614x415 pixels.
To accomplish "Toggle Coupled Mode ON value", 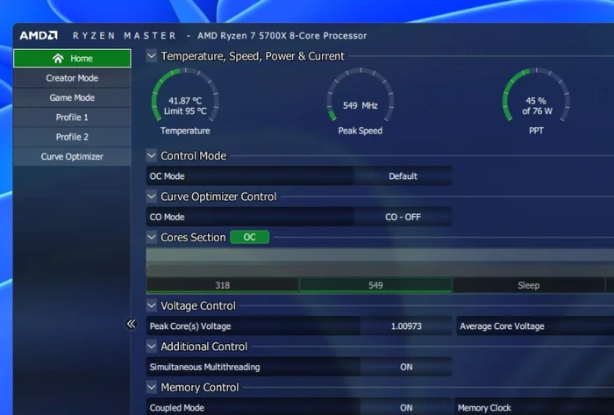I will (406, 408).
